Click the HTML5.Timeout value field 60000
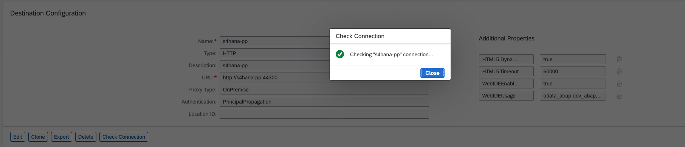Viewport: 685px width, 147px height. click(x=573, y=71)
